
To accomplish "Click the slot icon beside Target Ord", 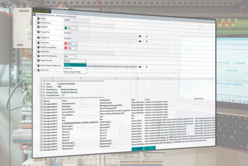I will [38, 37].
